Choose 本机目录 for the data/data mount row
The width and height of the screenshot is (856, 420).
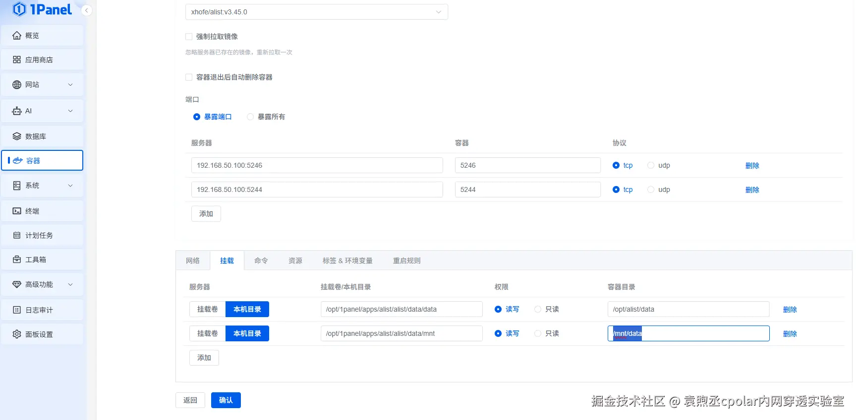pos(247,309)
